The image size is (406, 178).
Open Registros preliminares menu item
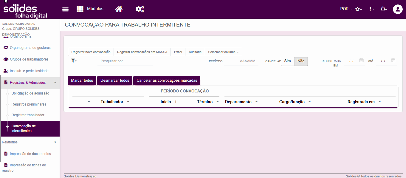29,104
